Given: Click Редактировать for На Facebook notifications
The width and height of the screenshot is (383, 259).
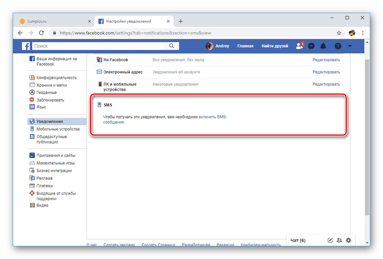Looking at the screenshot, I should [x=326, y=60].
